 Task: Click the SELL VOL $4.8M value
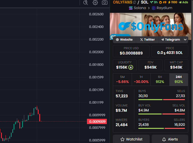pyautogui.click(x=180, y=110)
